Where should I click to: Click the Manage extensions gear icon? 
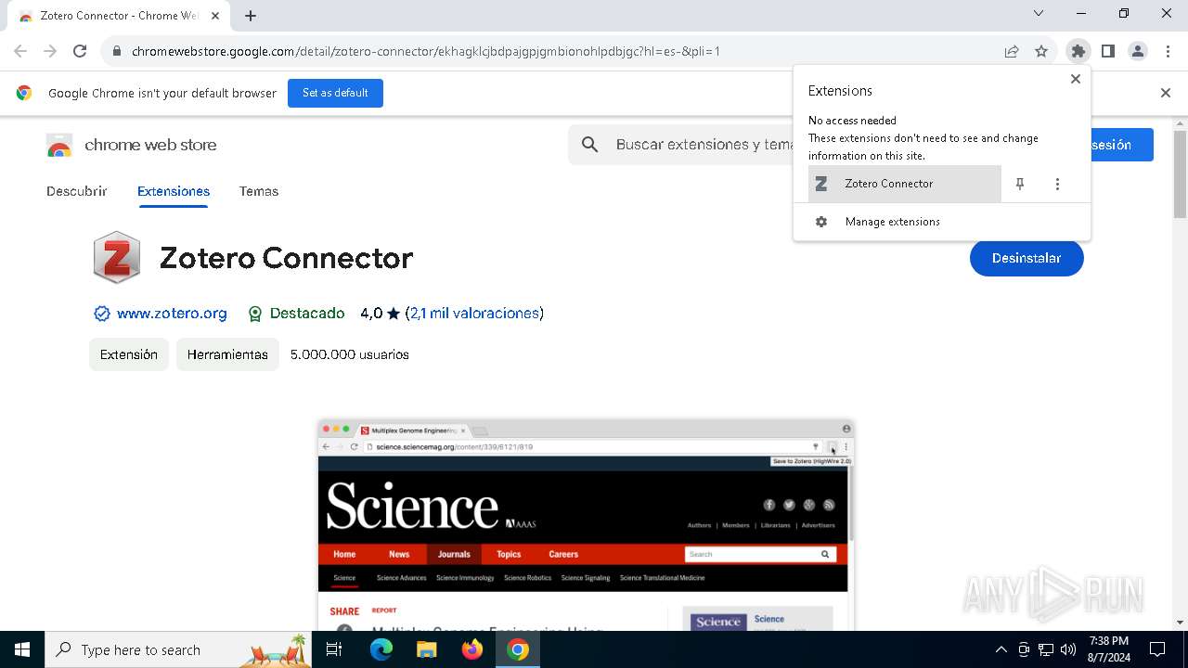tap(821, 222)
